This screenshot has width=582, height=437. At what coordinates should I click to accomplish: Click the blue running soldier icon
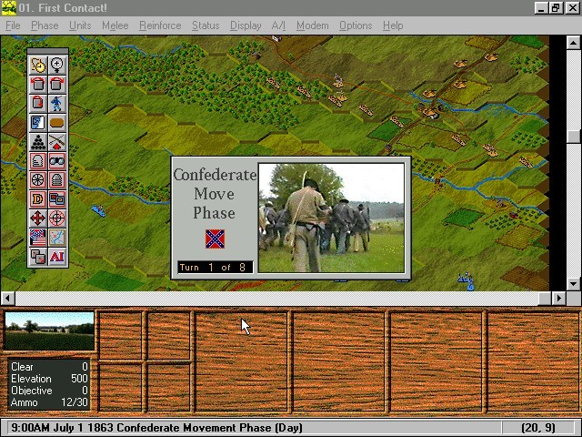[56, 103]
